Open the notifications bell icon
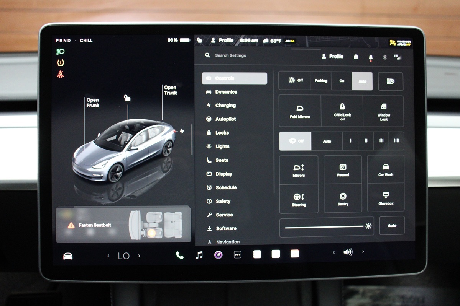The width and height of the screenshot is (460, 306). [371, 57]
